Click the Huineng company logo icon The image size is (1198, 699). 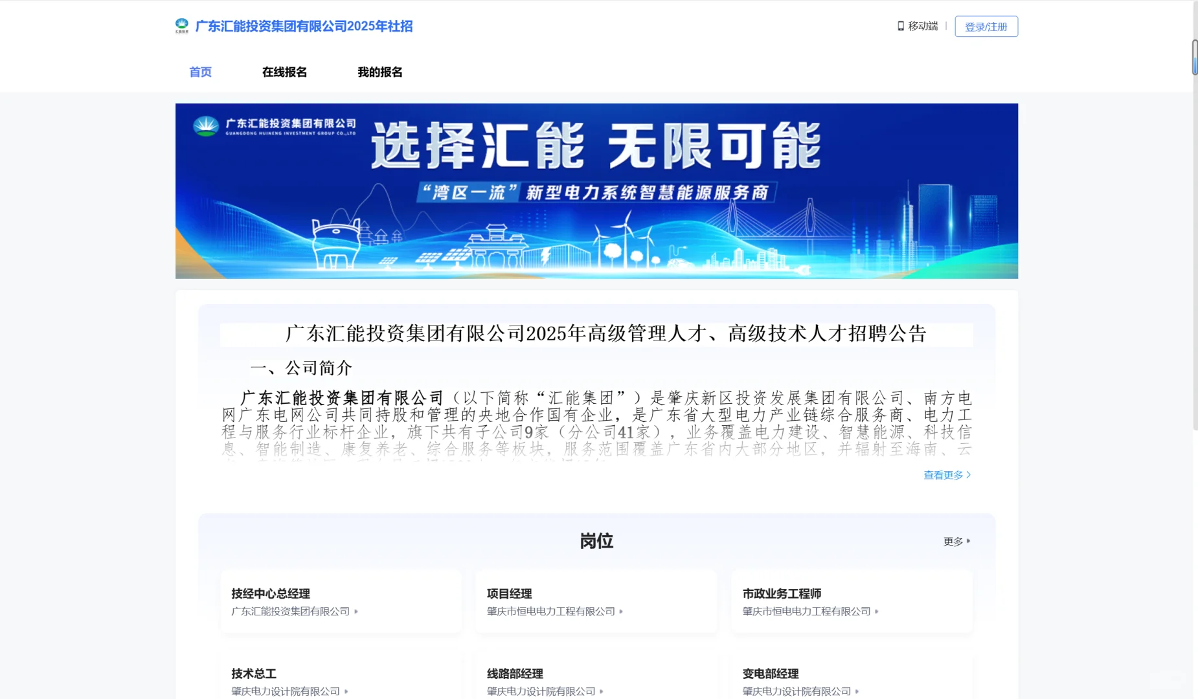click(182, 26)
